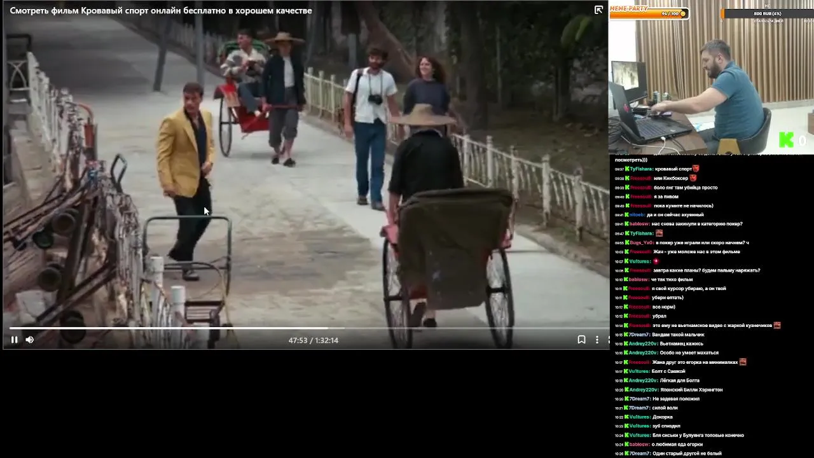This screenshot has width=814, height=458.
Task: Click message 'Японский Билли Хэррингтон'
Action: (691, 389)
